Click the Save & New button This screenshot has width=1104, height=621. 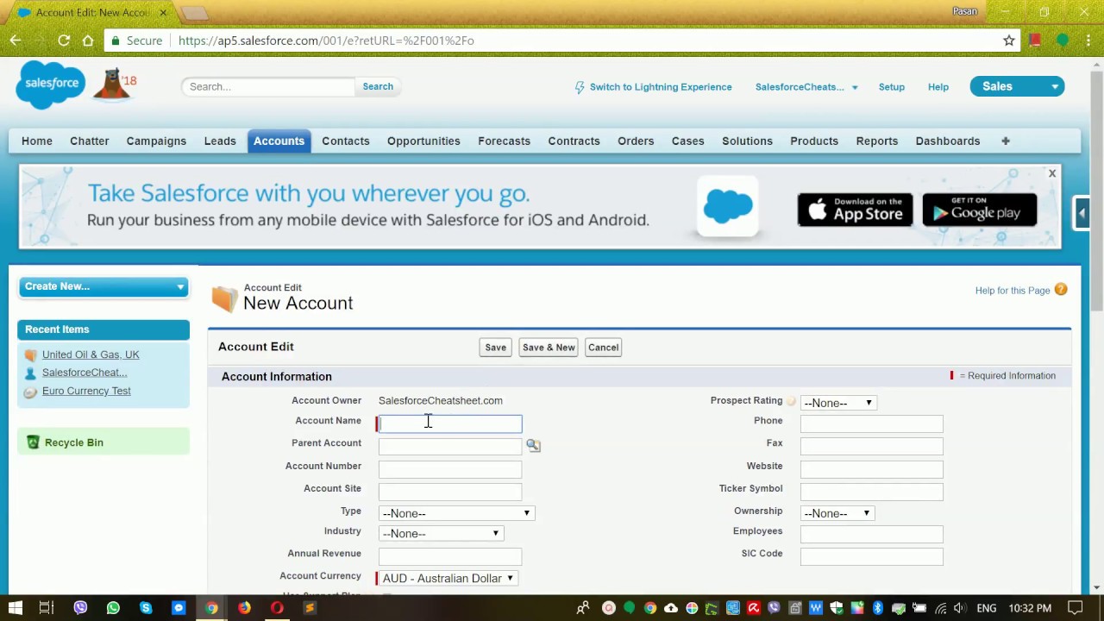click(x=549, y=348)
